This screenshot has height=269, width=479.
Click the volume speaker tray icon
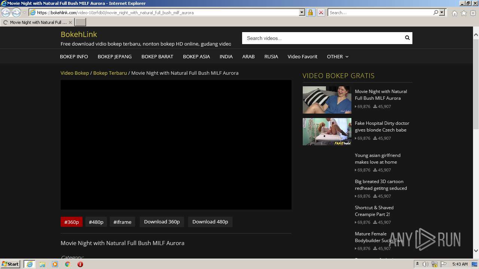pyautogui.click(x=425, y=264)
